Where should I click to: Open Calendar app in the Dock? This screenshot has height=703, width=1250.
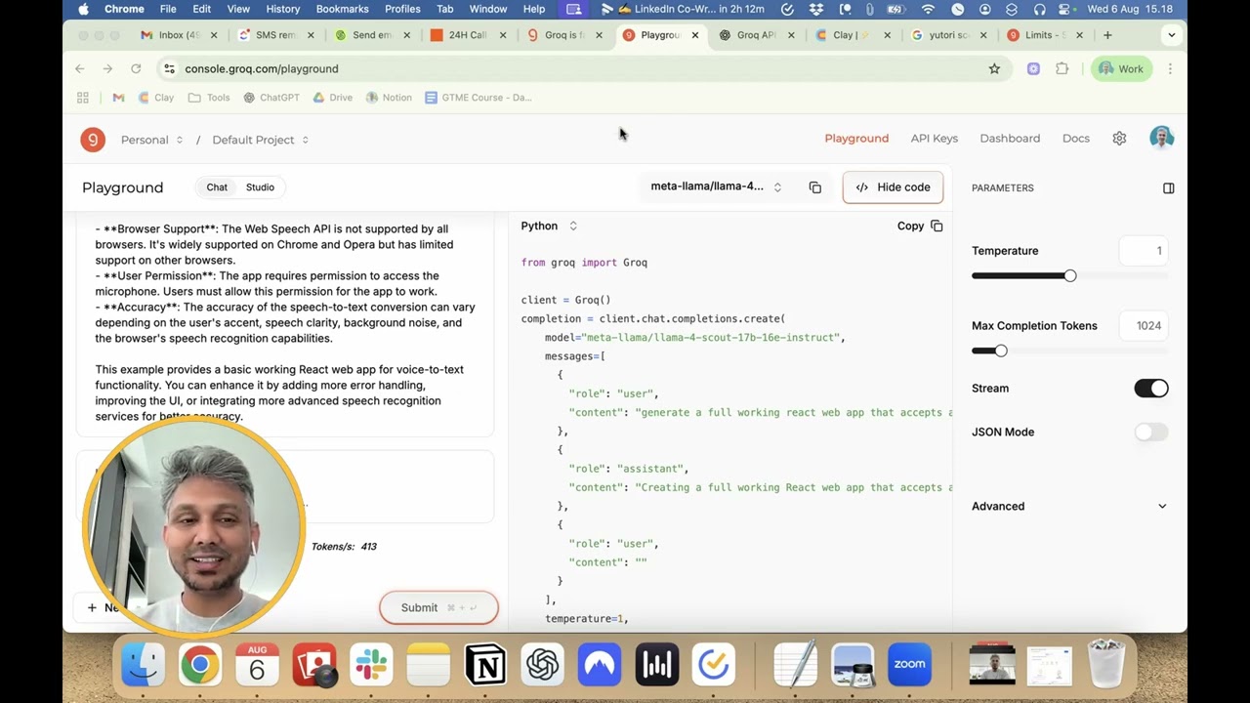pos(257,665)
